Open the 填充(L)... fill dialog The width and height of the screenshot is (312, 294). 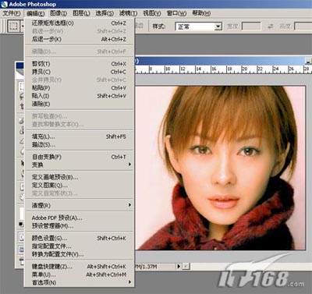79,136
